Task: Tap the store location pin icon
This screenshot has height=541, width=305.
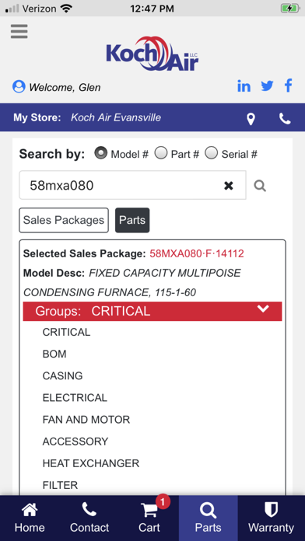Action: (x=251, y=119)
